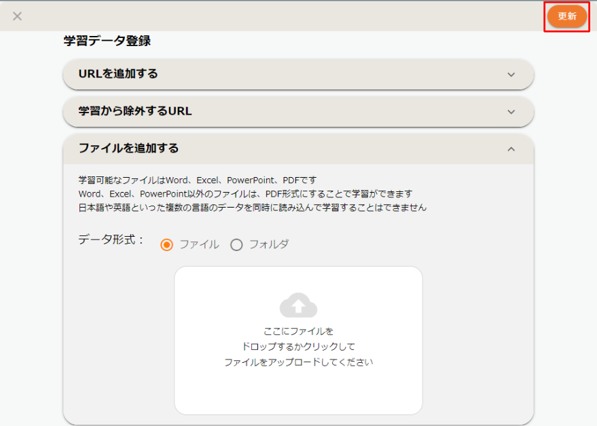Choose the フォルダ label text
Viewport: 597px width, 426px height.
pyautogui.click(x=269, y=245)
